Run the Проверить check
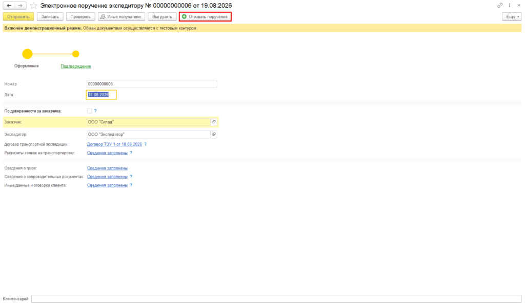Screen dimensions: 525x305 [x=80, y=17]
